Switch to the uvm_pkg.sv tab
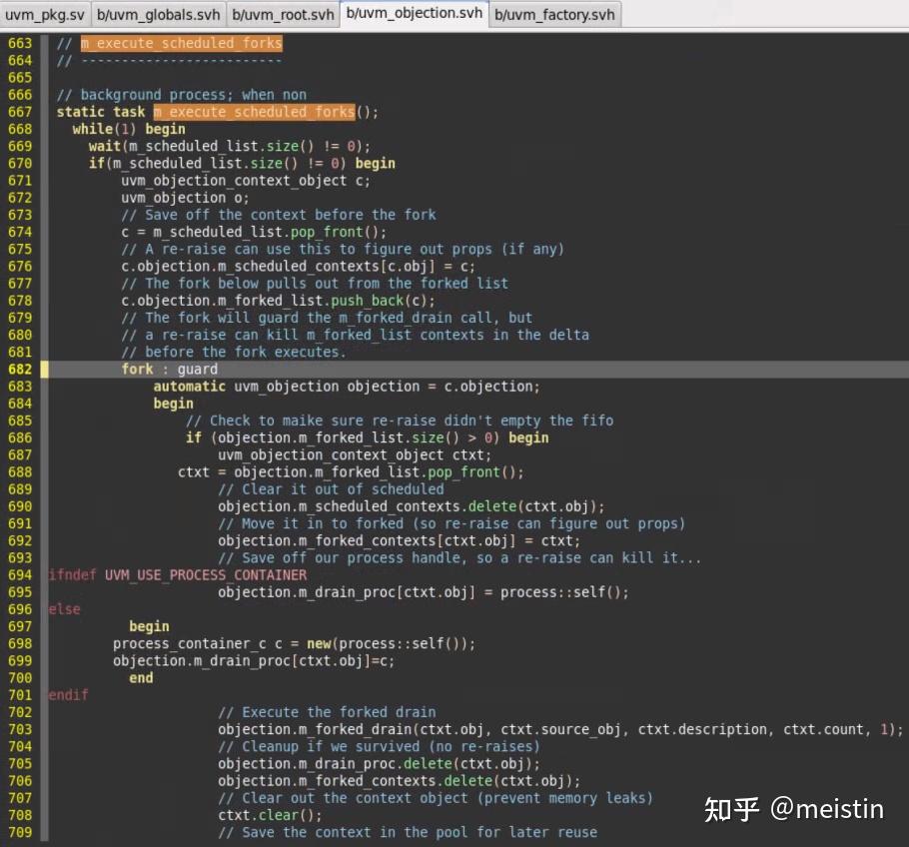Image resolution: width=909 pixels, height=847 pixels. [44, 14]
